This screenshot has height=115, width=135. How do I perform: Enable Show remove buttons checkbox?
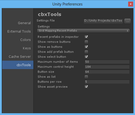tap(86, 42)
